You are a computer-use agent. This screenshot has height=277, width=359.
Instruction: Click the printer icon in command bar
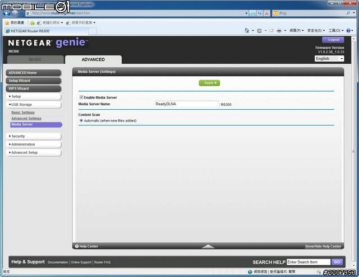[279, 31]
